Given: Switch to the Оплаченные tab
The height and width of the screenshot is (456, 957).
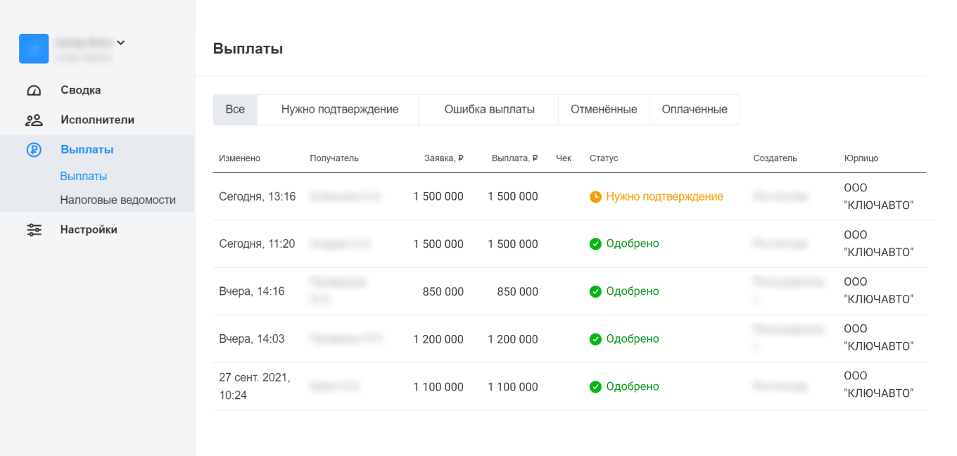Looking at the screenshot, I should tap(695, 110).
